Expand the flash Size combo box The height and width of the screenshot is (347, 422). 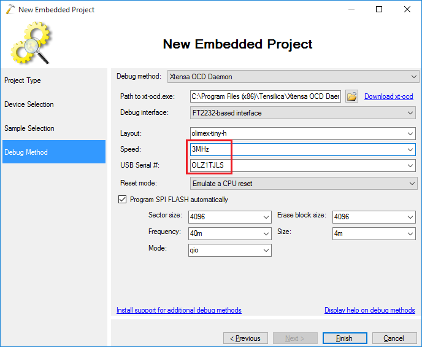click(410, 234)
